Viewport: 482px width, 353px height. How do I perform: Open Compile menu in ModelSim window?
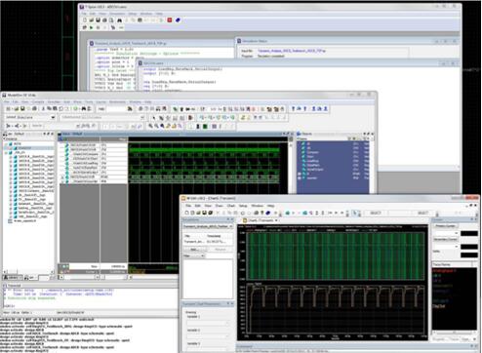click(x=38, y=101)
